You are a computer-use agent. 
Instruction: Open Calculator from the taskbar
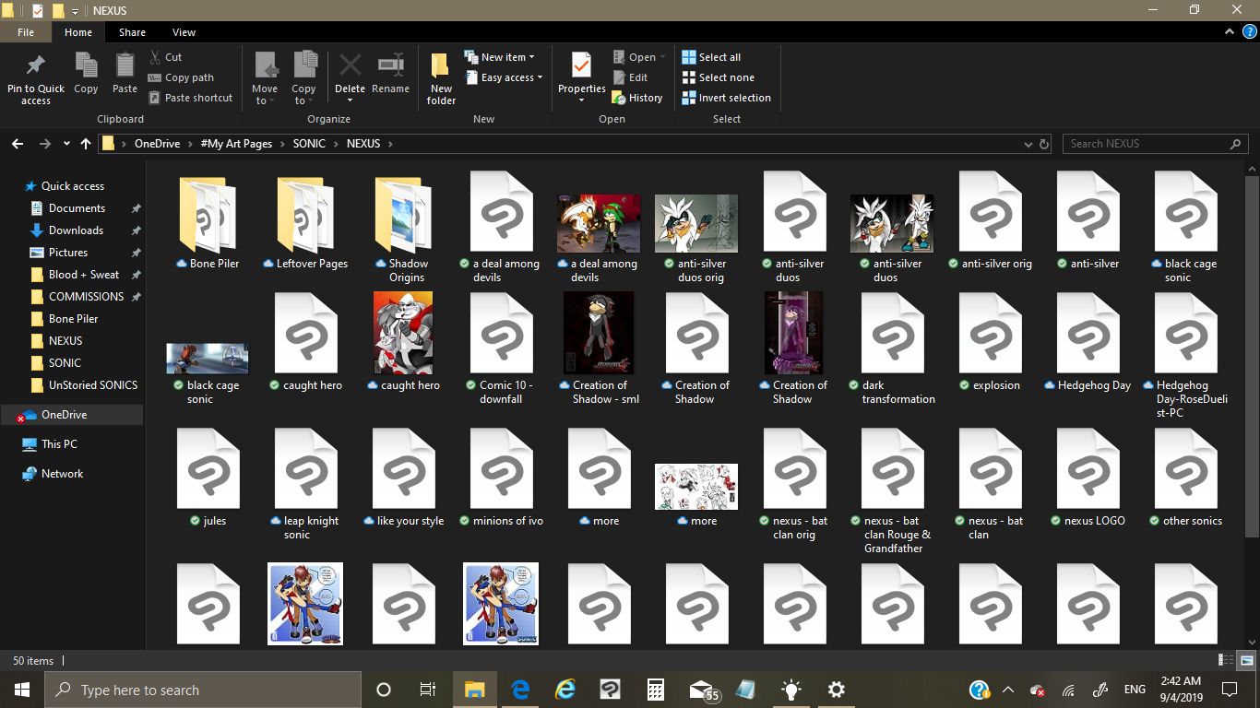click(x=655, y=690)
